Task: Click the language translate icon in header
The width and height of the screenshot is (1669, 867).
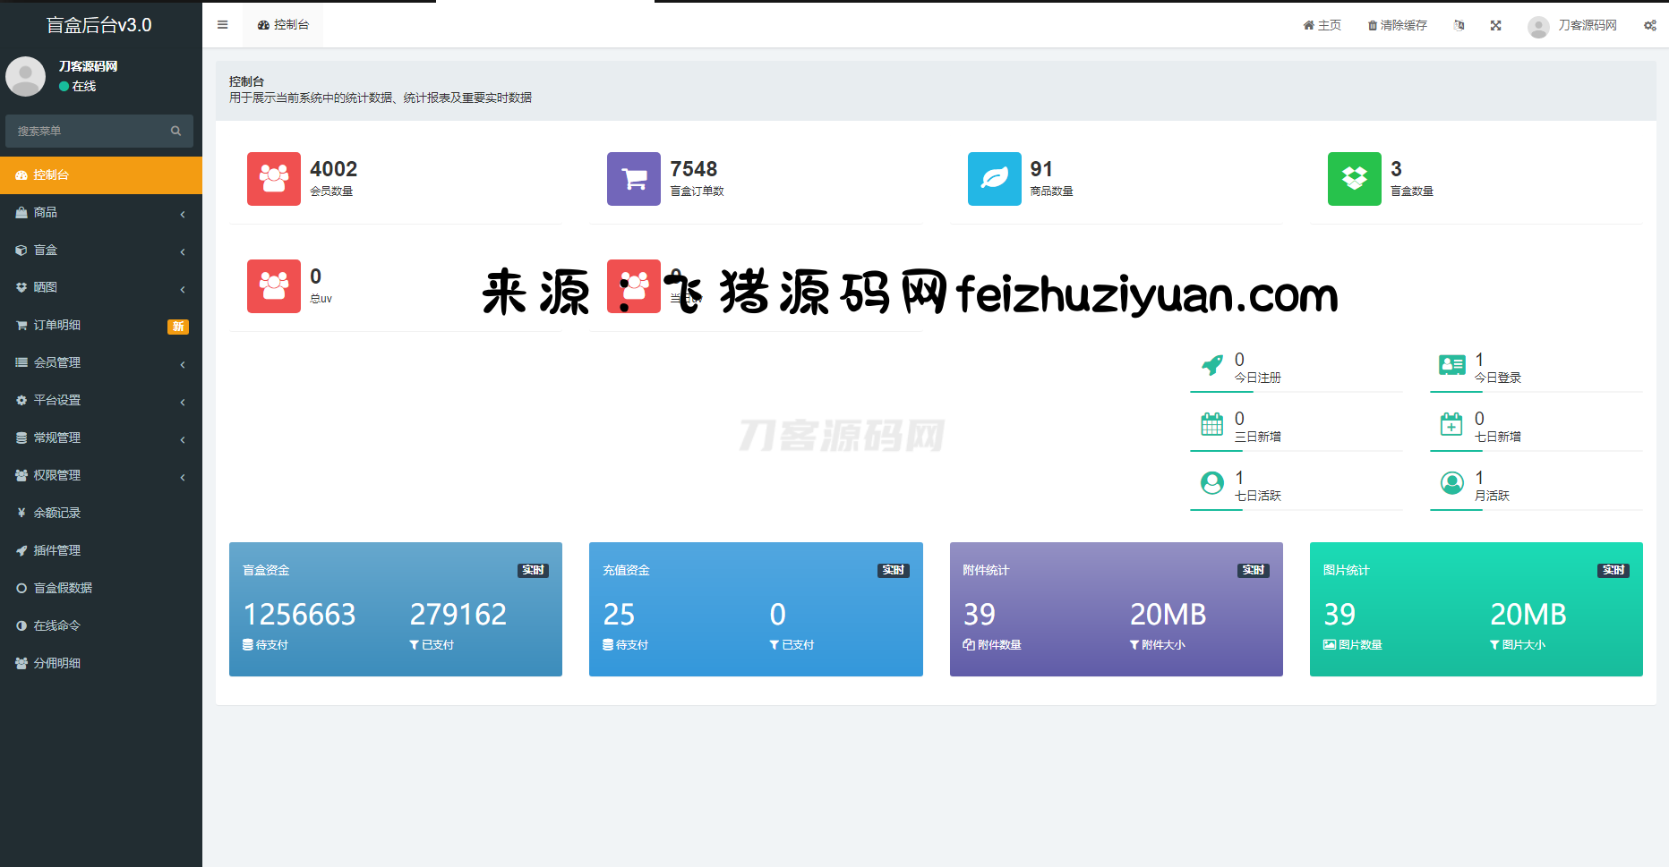Action: click(x=1459, y=26)
